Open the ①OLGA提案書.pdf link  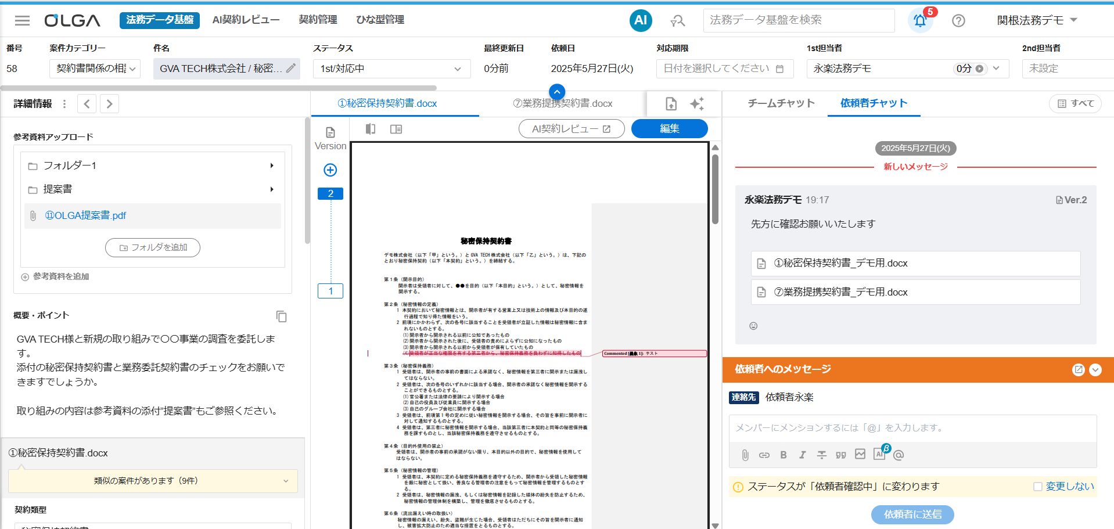pos(85,215)
